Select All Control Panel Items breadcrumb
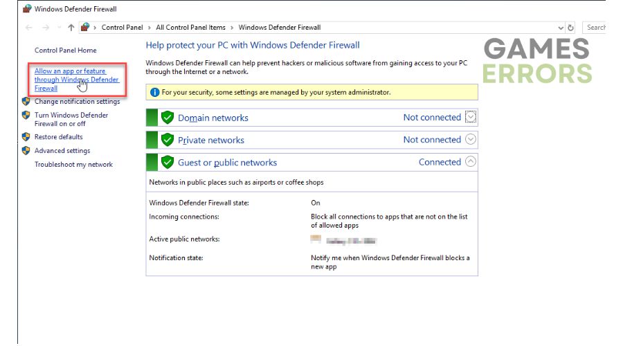This screenshot has width=623, height=346. tap(190, 28)
